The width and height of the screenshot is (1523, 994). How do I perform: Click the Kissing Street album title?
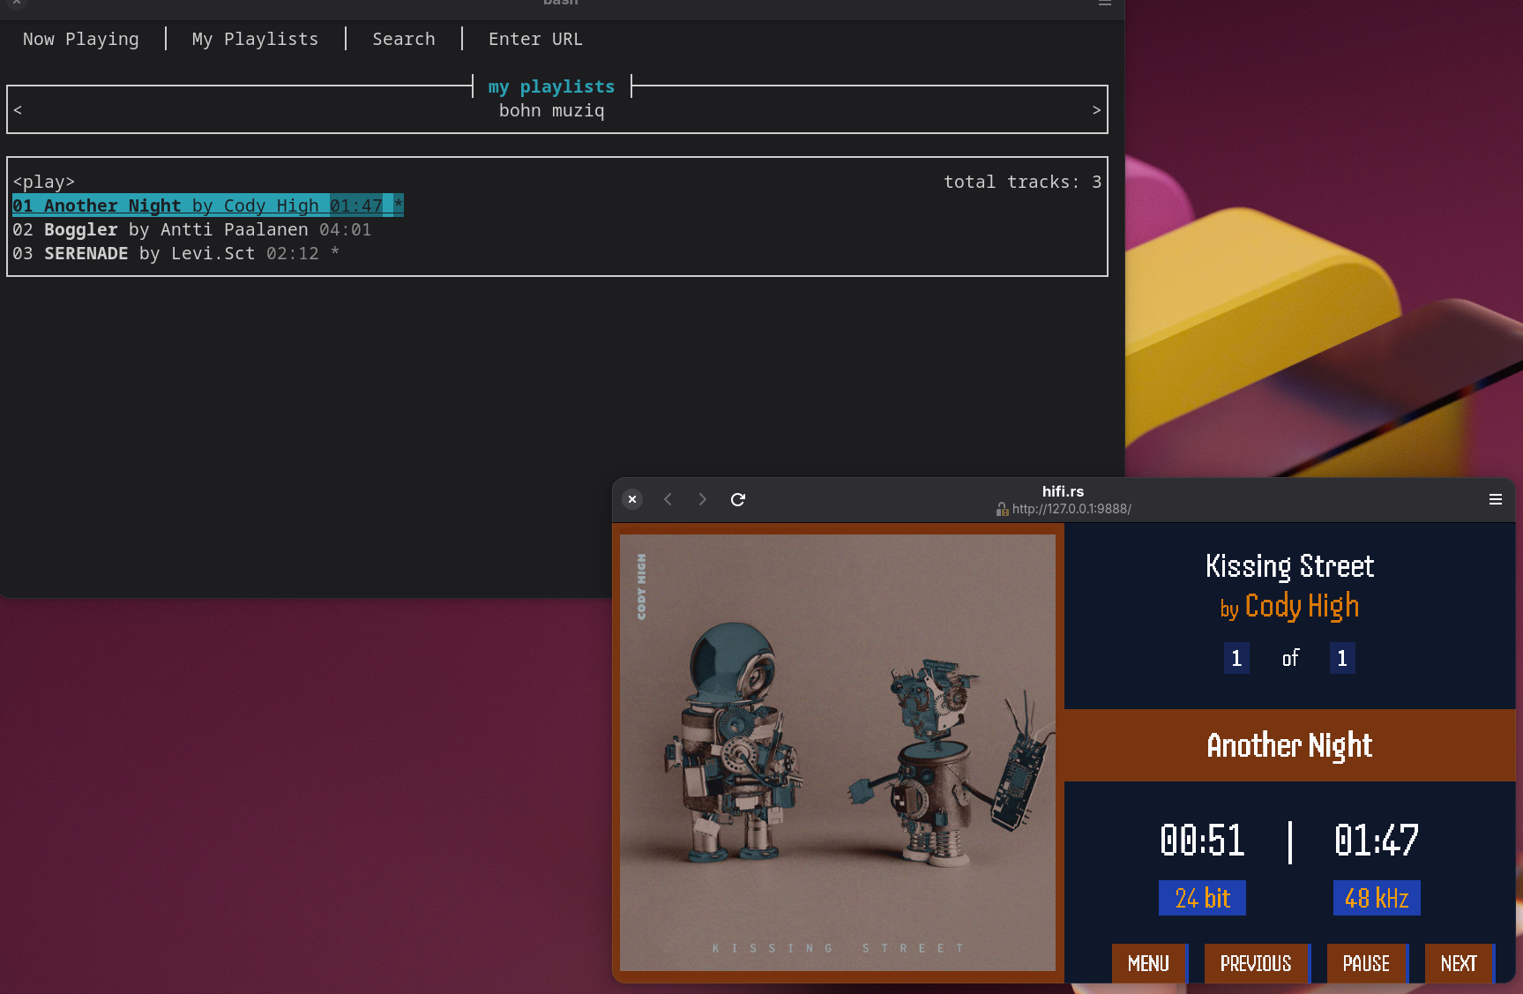1289,566
